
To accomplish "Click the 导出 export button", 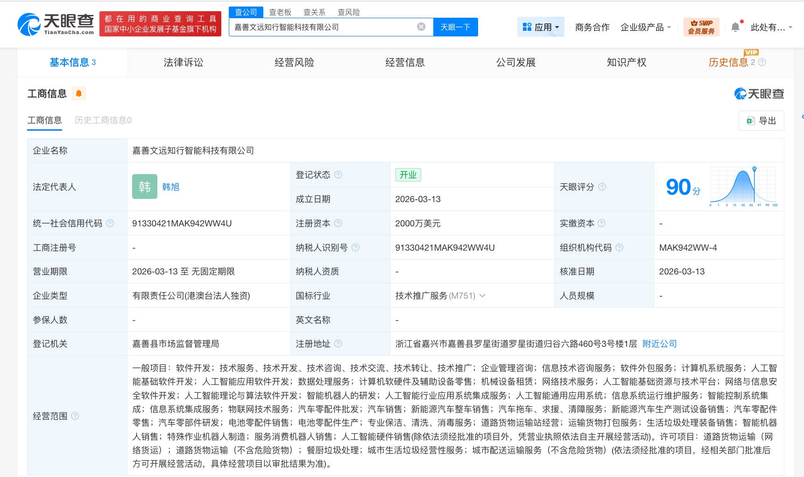I will point(761,120).
